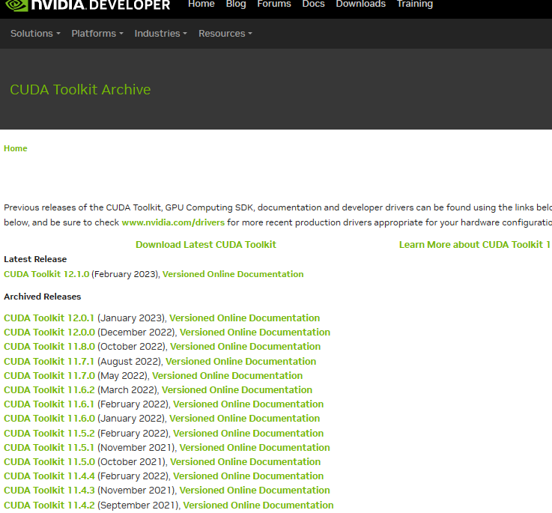
Task: Open CUDA Toolkit 11.4.4 link
Action: [x=49, y=476]
